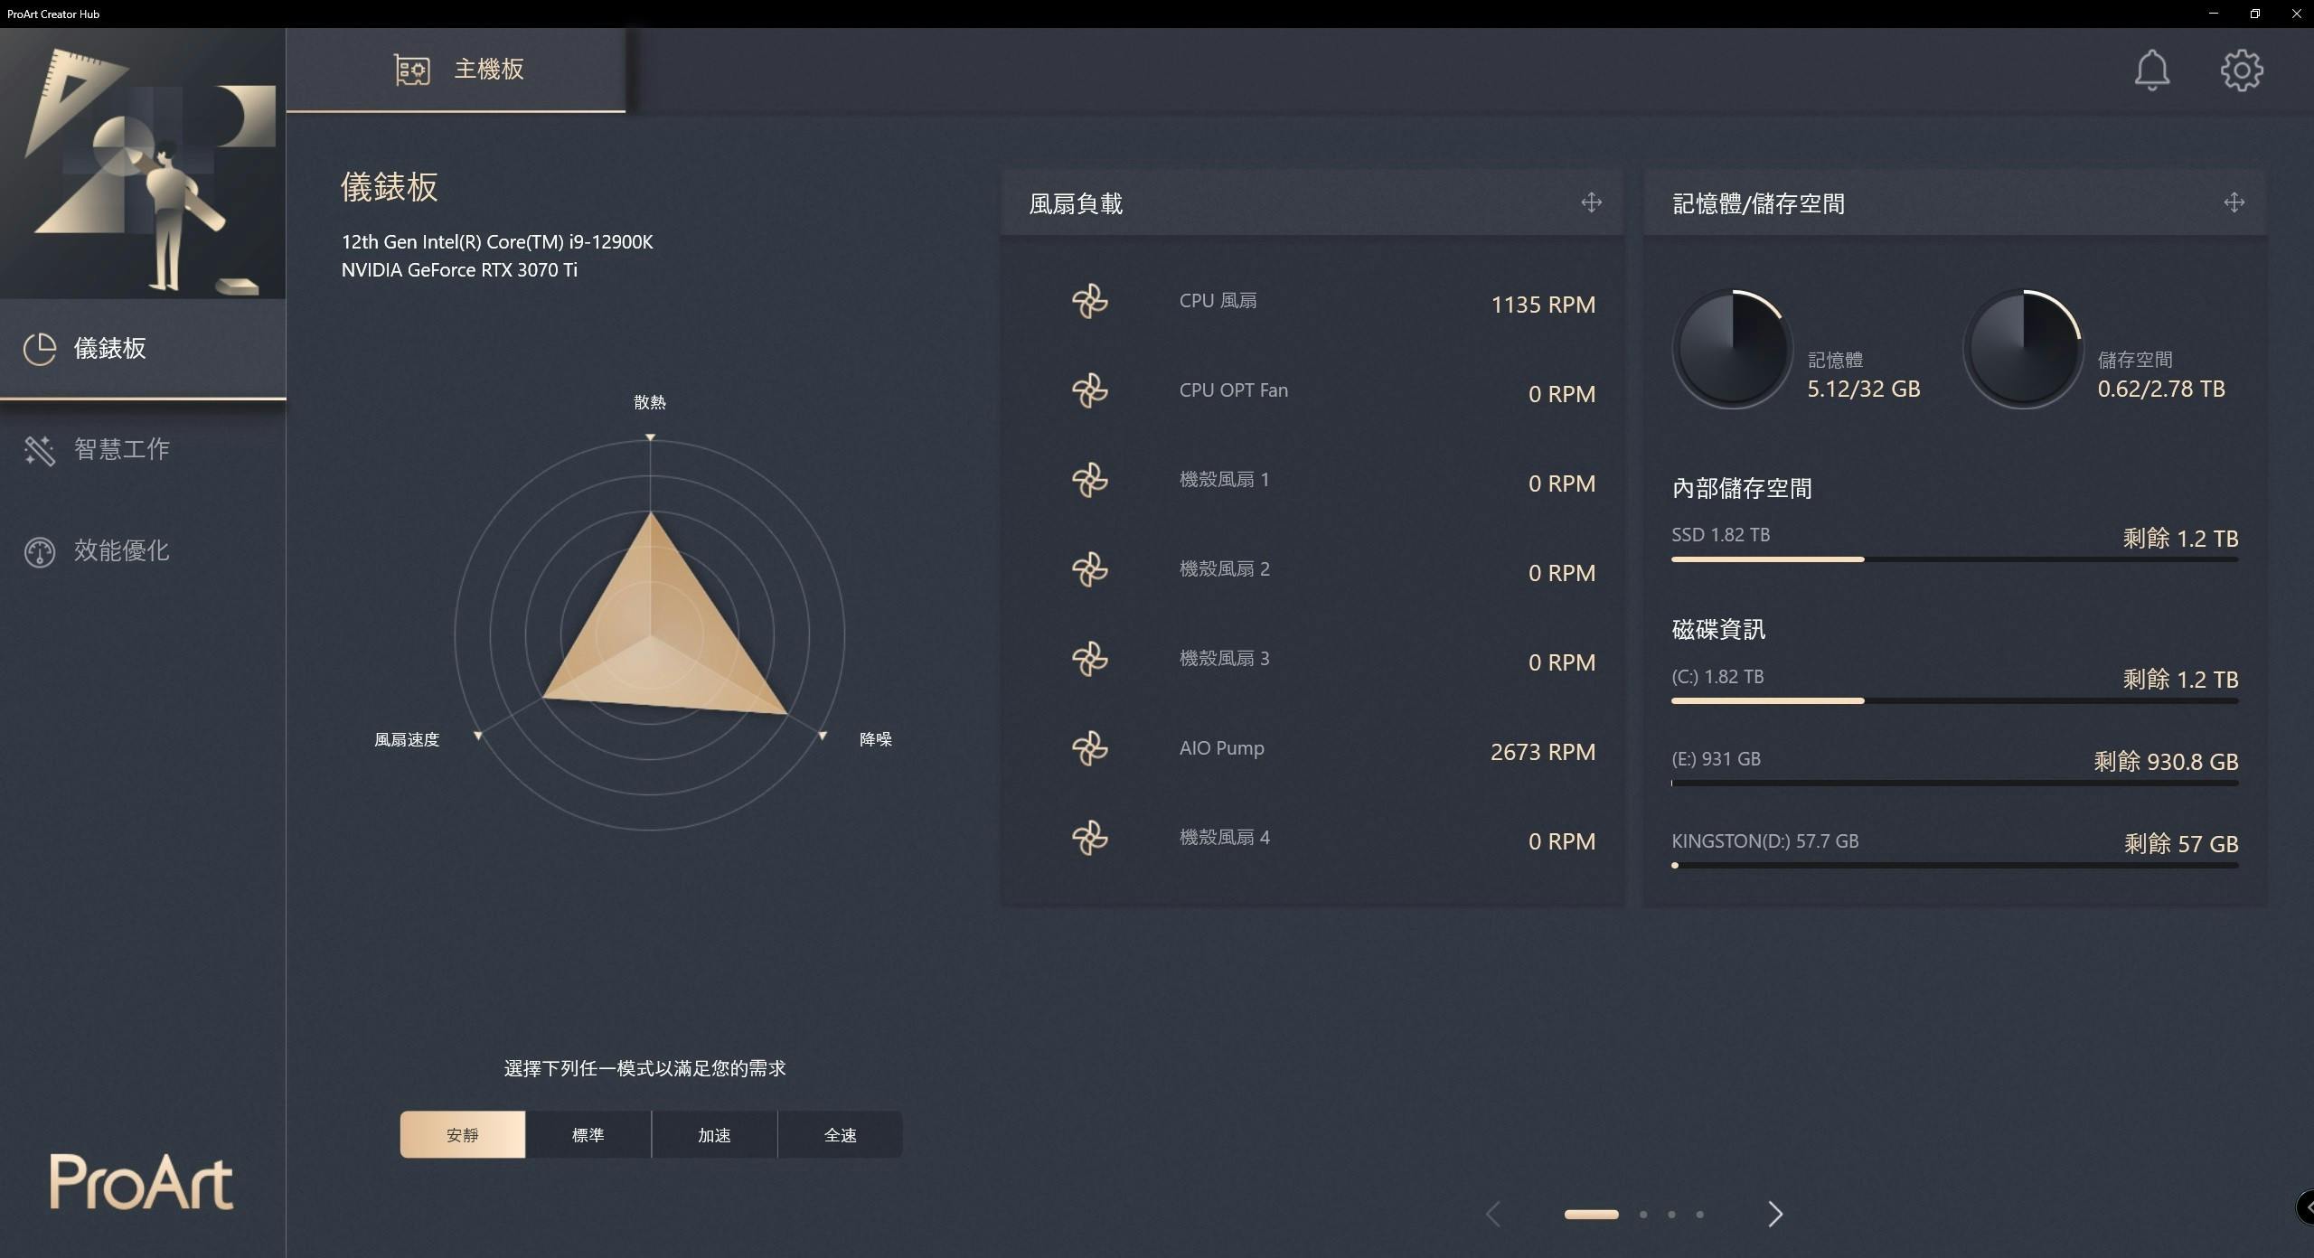Click the 機殼風扇 4 fan icon
Viewport: 2314px width, 1258px height.
pyautogui.click(x=1089, y=838)
